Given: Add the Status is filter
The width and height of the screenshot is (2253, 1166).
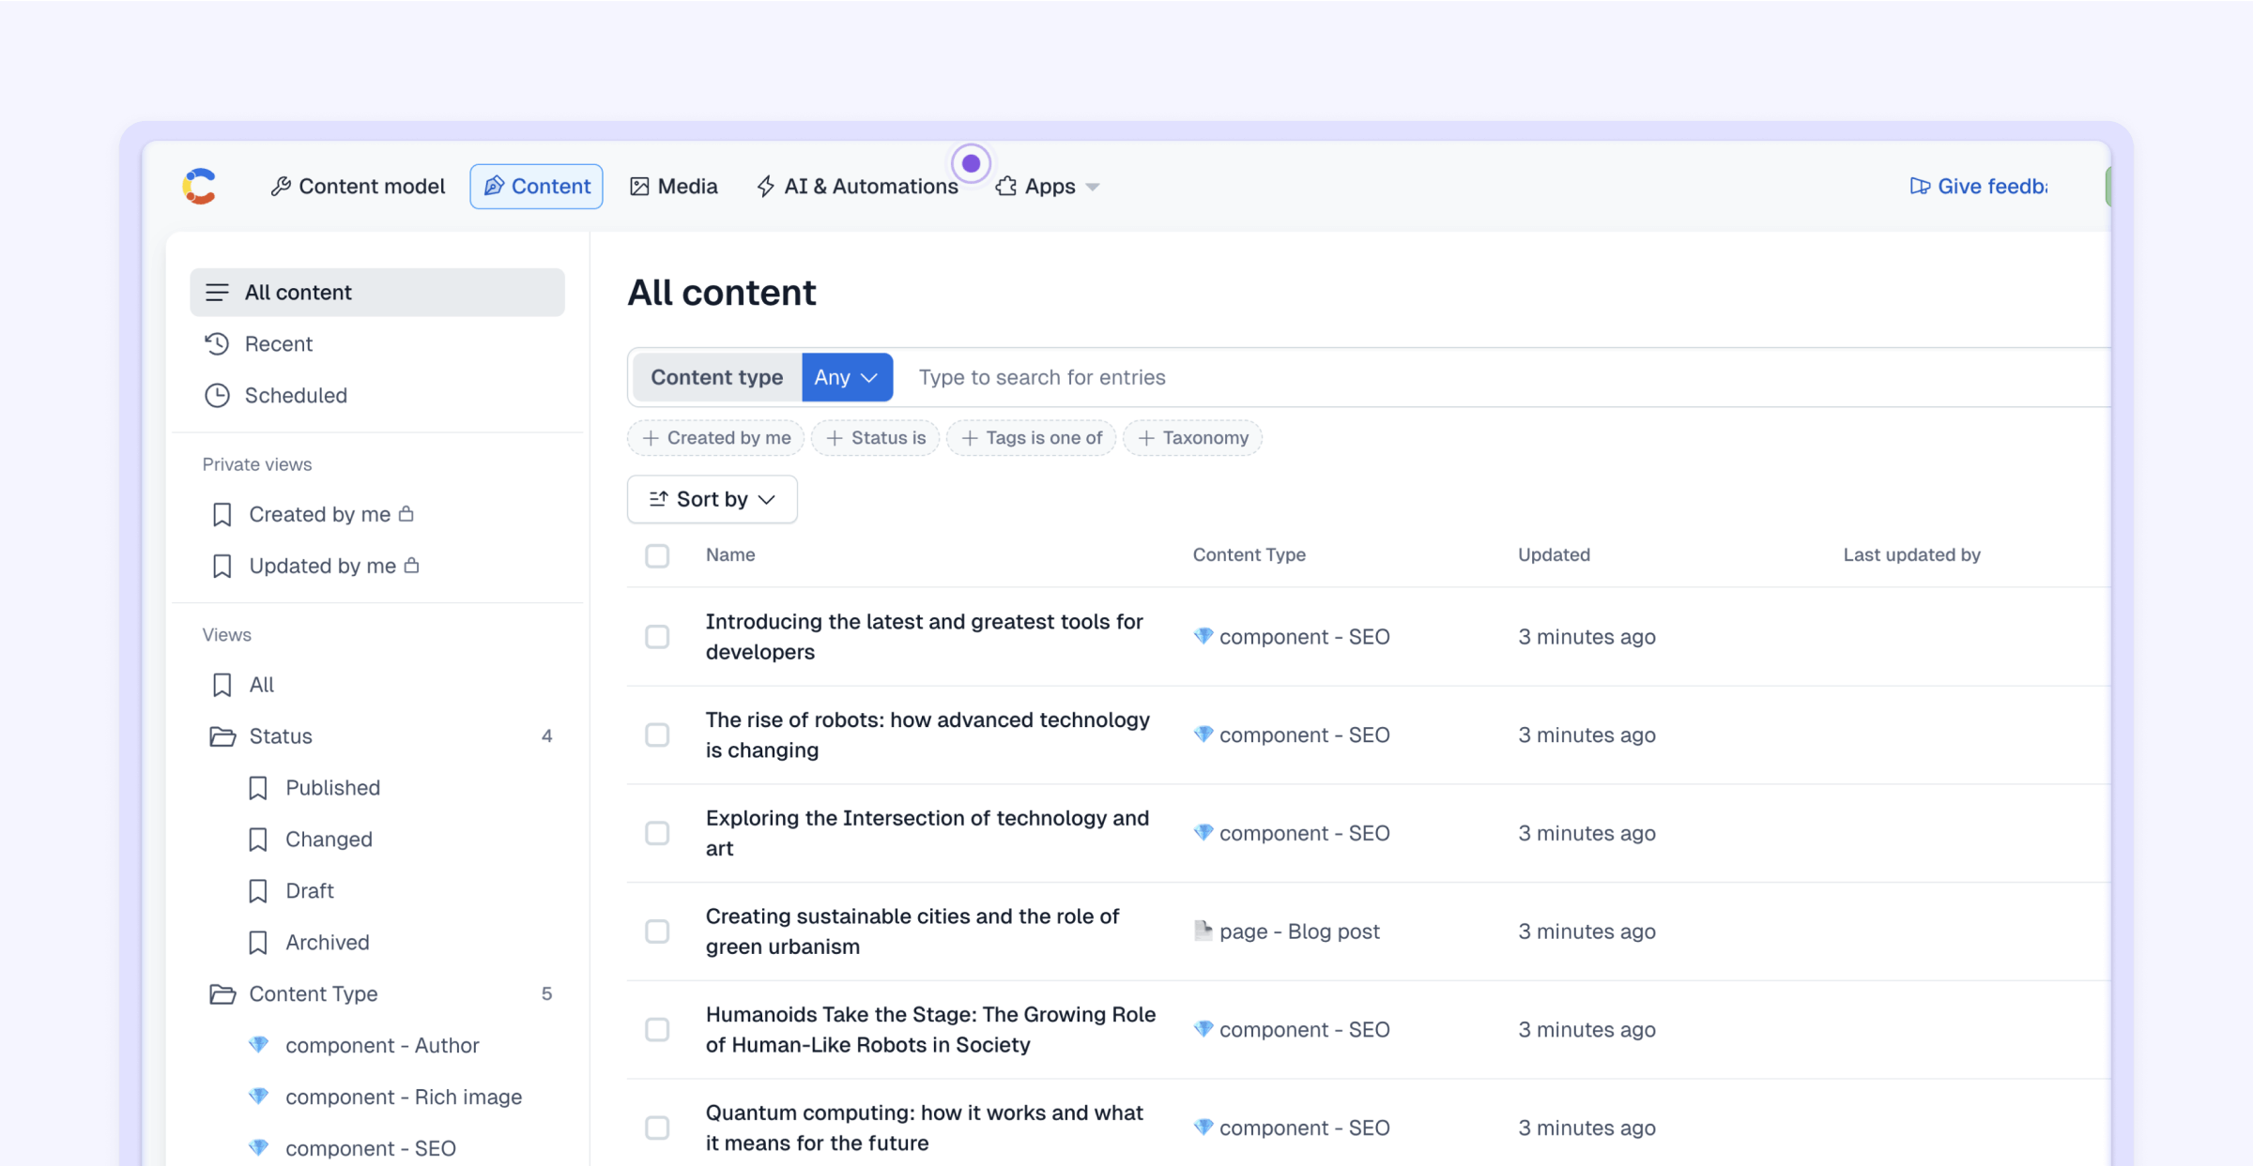Looking at the screenshot, I should (876, 438).
